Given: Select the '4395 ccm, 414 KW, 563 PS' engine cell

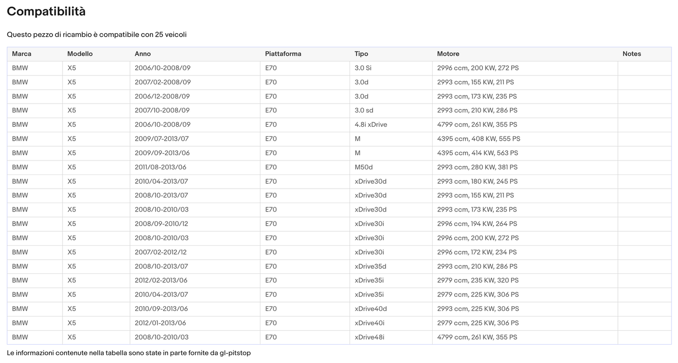Looking at the screenshot, I should click(x=477, y=153).
